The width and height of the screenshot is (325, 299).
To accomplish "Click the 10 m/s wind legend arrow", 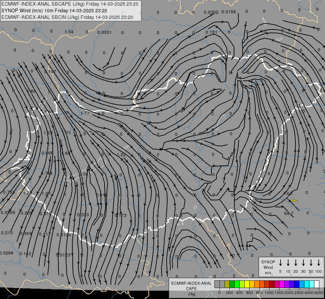I will tap(288, 263).
